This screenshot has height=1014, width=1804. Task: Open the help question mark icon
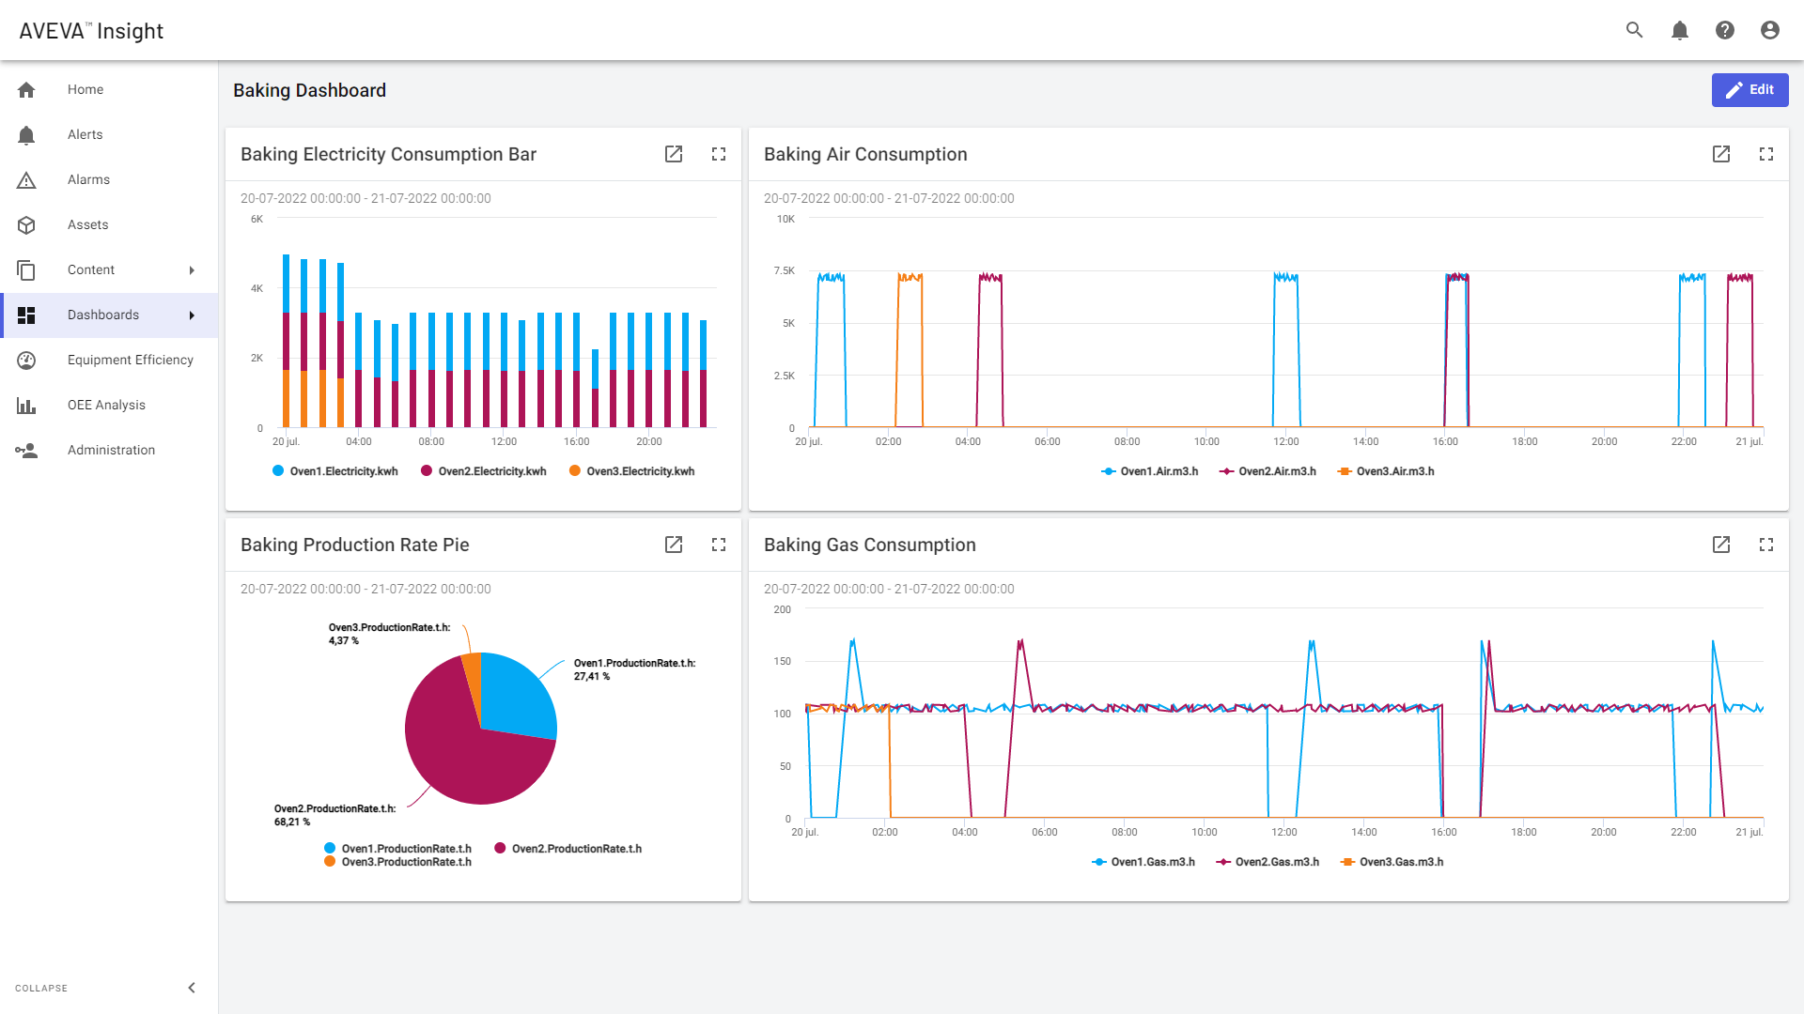1725,30
